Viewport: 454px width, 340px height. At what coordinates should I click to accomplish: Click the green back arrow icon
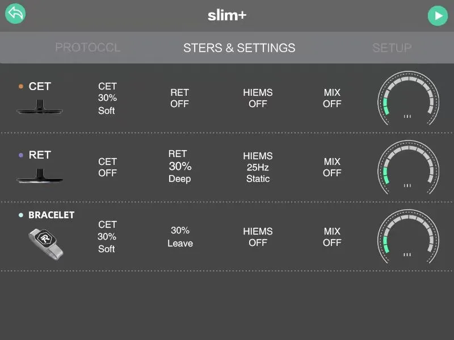click(x=15, y=14)
